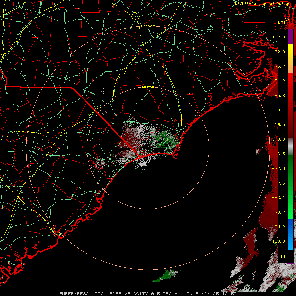This screenshot has width=296, height=296.
Task: Click the 50 NMI range ring label
Action: click(148, 87)
